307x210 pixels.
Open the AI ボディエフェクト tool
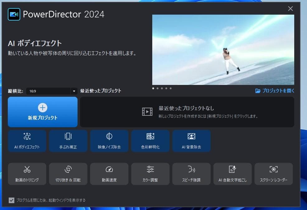(x=27, y=141)
